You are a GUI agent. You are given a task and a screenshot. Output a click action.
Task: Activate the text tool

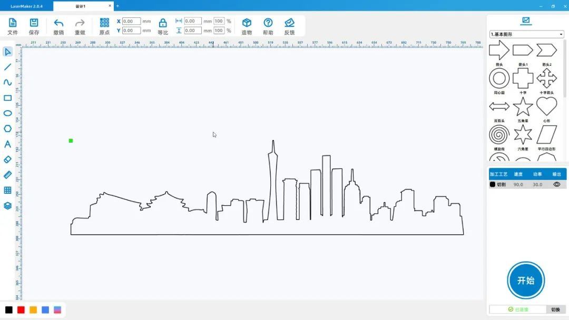(8, 144)
